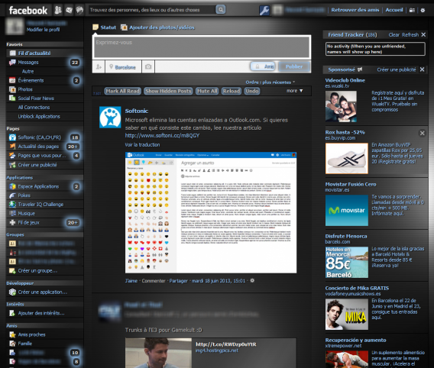Click the 'Mute All' button

(207, 91)
